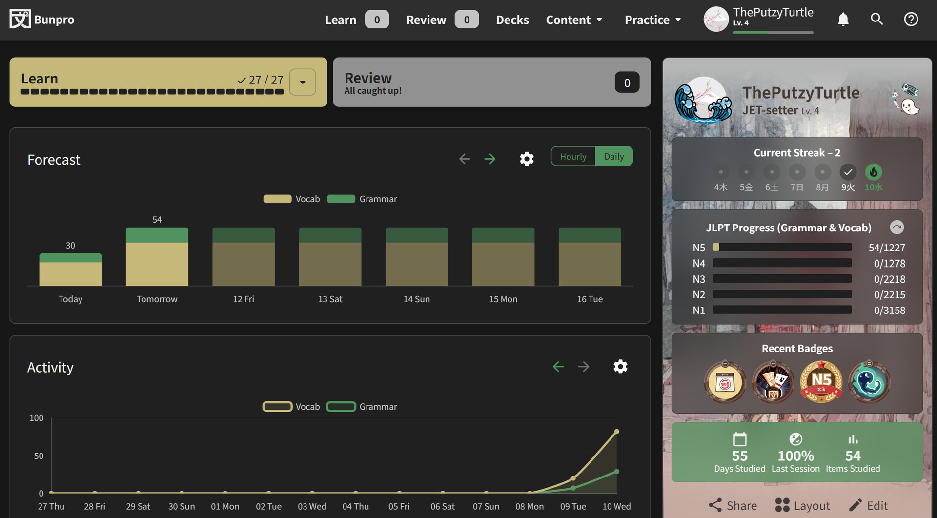Screen dimensions: 937x518
Task: Click the navbar user avatar
Action: point(716,20)
